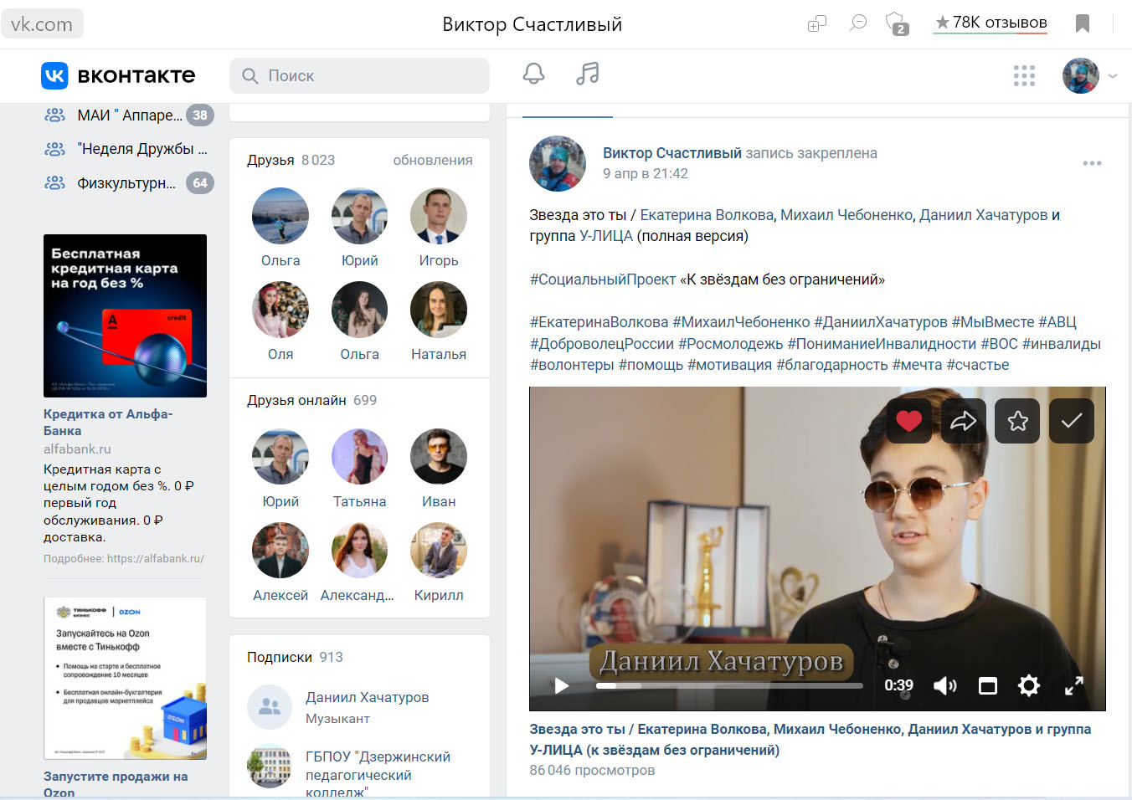Open the Друзья friends list header

pyautogui.click(x=291, y=160)
